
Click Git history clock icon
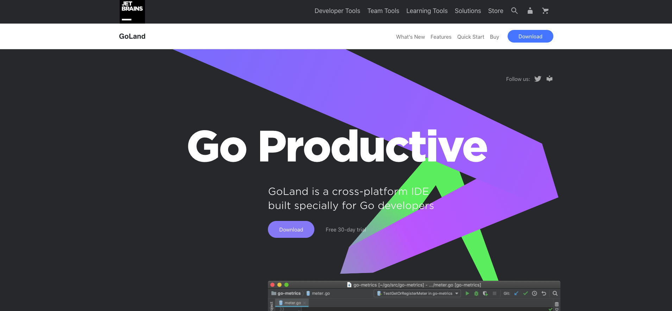(534, 293)
